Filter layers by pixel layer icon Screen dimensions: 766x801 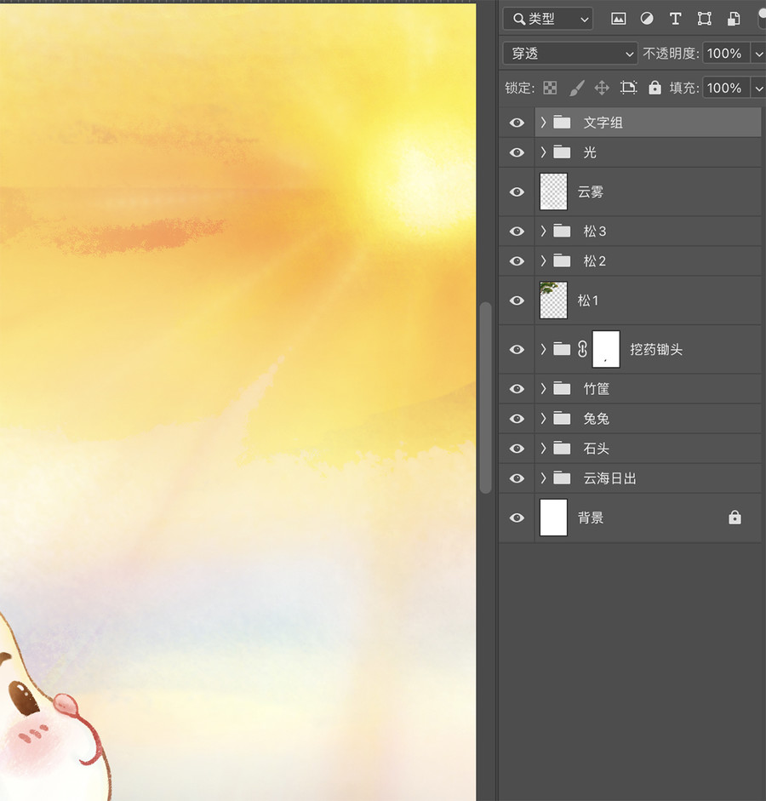618,20
